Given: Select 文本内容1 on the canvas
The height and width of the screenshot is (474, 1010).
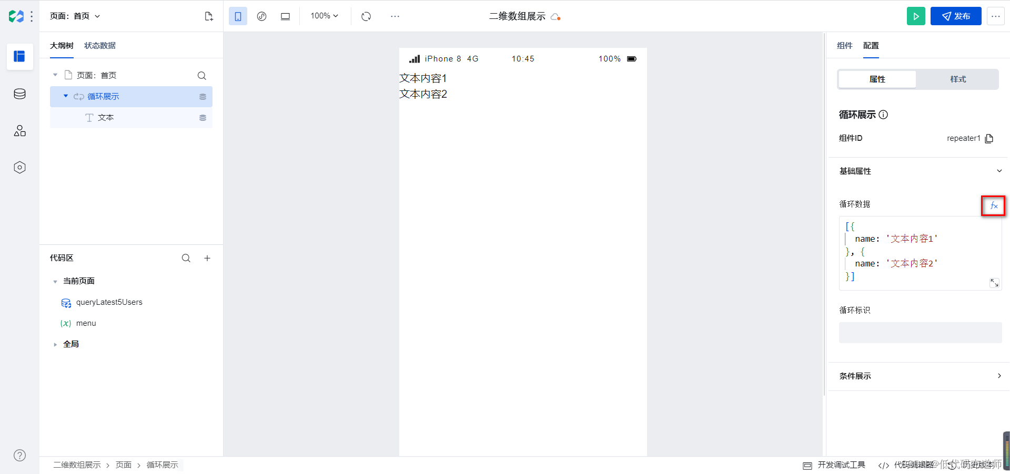Looking at the screenshot, I should (423, 78).
